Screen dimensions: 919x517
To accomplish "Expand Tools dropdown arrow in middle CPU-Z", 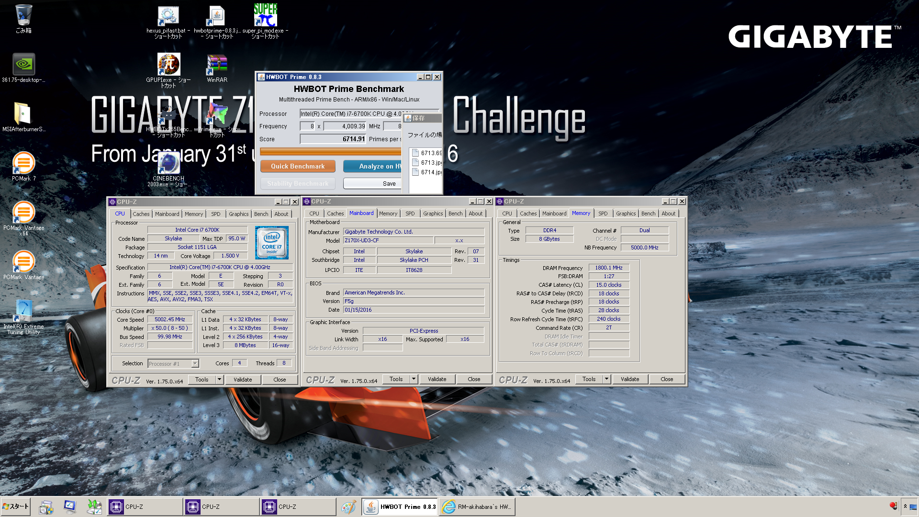I will tap(414, 379).
